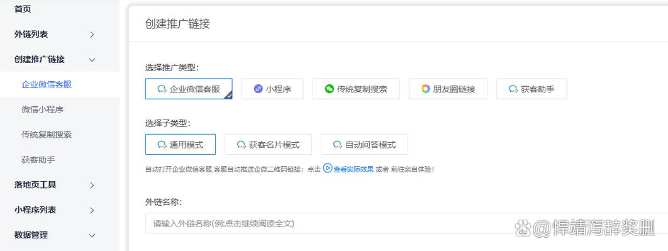Open the 外链列表 menu label

31,35
